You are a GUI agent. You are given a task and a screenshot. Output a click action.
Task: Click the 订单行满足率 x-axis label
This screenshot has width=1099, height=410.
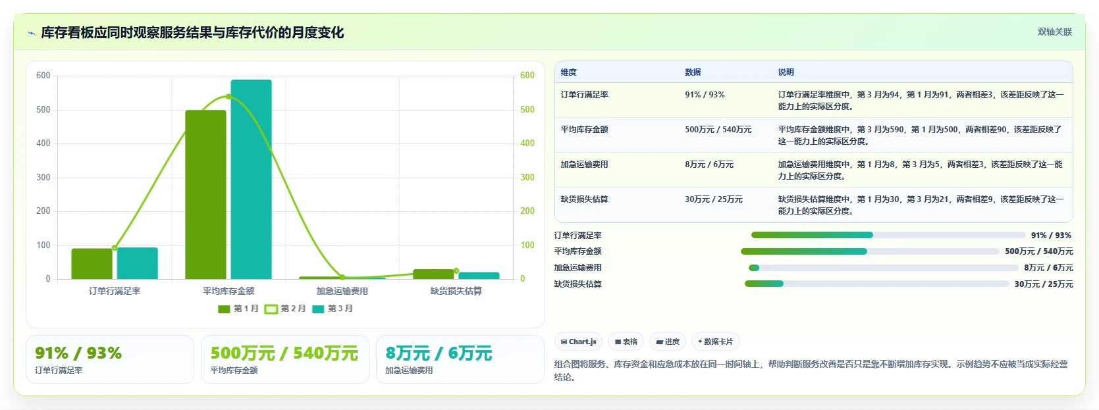[115, 291]
